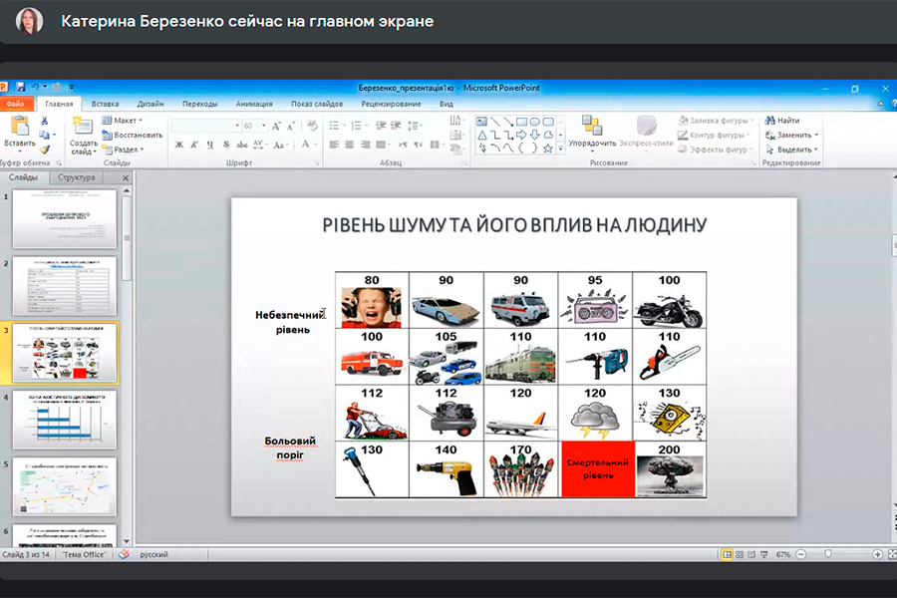Click the Найти find button
The height and width of the screenshot is (598, 897).
[x=781, y=121]
